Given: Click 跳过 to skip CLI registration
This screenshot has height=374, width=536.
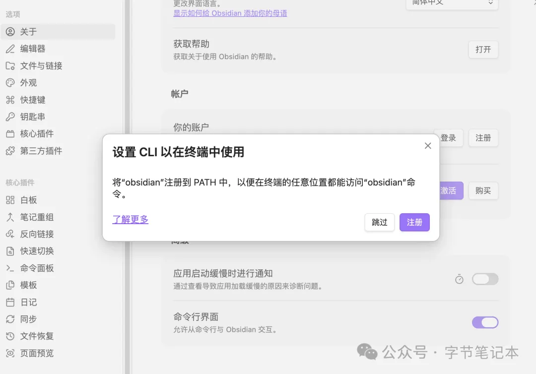Looking at the screenshot, I should [380, 222].
